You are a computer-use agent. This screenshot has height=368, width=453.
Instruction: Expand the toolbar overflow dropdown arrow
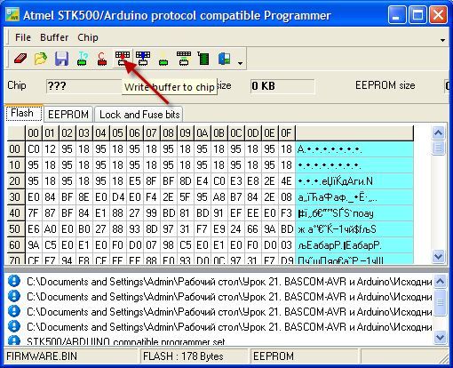pyautogui.click(x=241, y=63)
